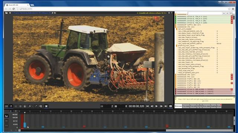Switch to the Bitstream tab
The width and height of the screenshot is (238, 133).
pyautogui.click(x=178, y=106)
